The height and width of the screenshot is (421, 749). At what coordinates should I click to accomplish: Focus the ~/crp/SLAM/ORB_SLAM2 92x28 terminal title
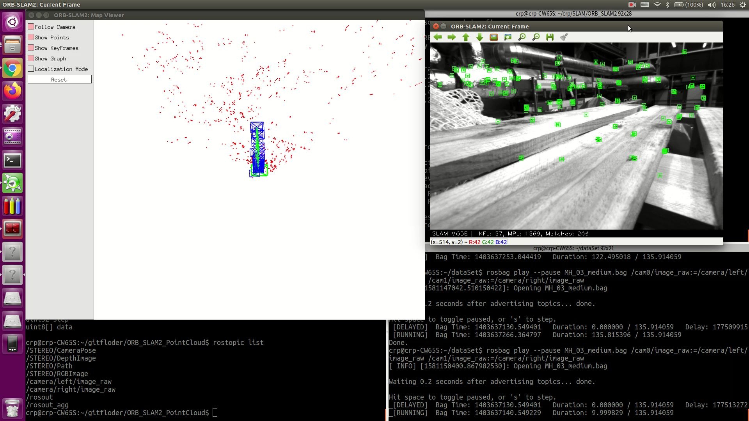[573, 14]
